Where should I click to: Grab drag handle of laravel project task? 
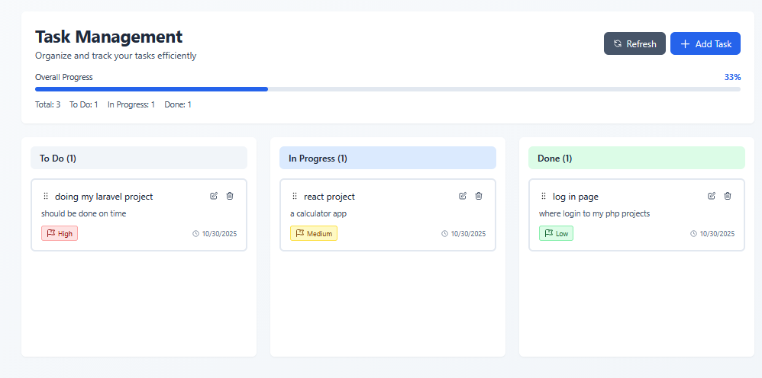coord(46,197)
